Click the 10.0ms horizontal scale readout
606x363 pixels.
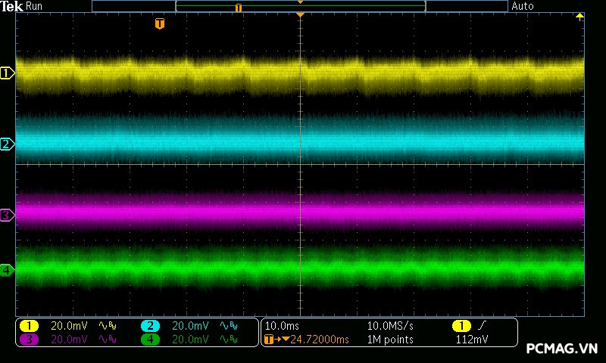pos(280,326)
